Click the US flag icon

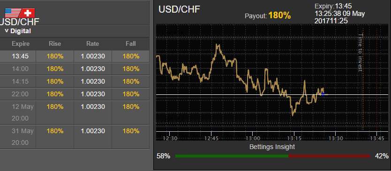[x=14, y=13]
